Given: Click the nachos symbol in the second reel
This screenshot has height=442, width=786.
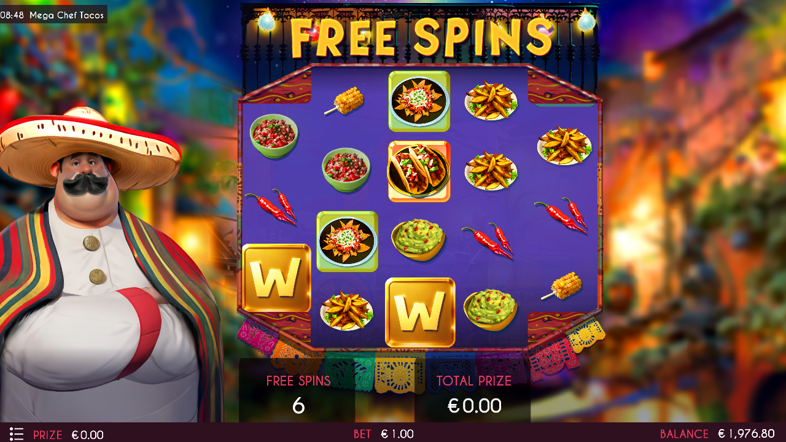Looking at the screenshot, I should [347, 241].
